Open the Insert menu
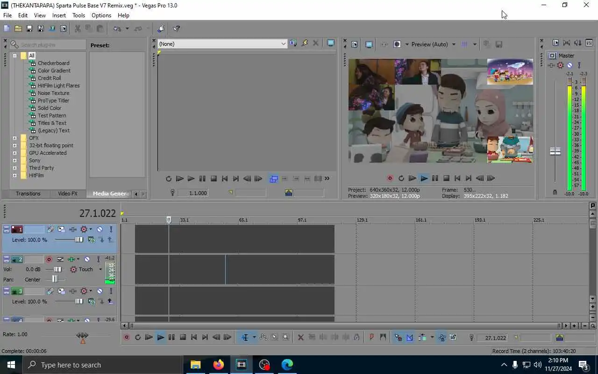The image size is (598, 374). [x=59, y=15]
